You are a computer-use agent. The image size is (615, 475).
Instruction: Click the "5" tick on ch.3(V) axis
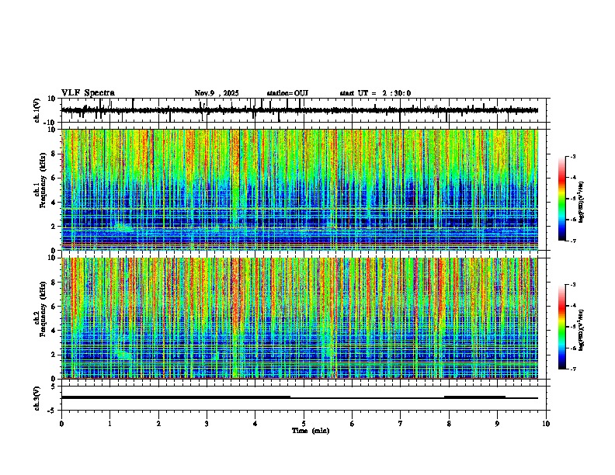pyautogui.click(x=54, y=387)
